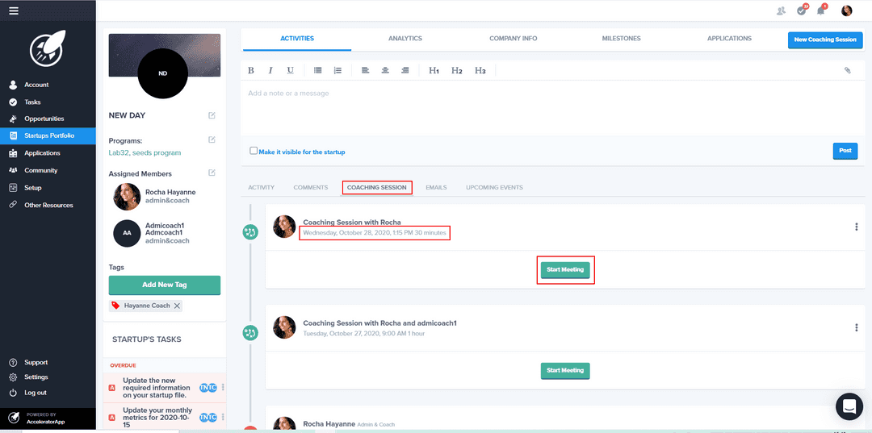Image resolution: width=872 pixels, height=433 pixels.
Task: Click the ND startup logo circle
Action: coord(163,73)
